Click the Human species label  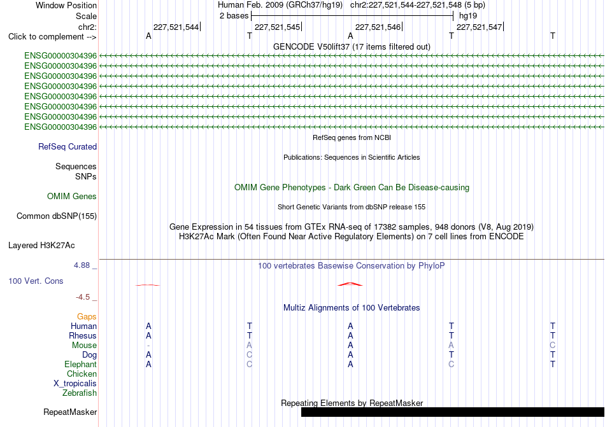[x=83, y=326]
